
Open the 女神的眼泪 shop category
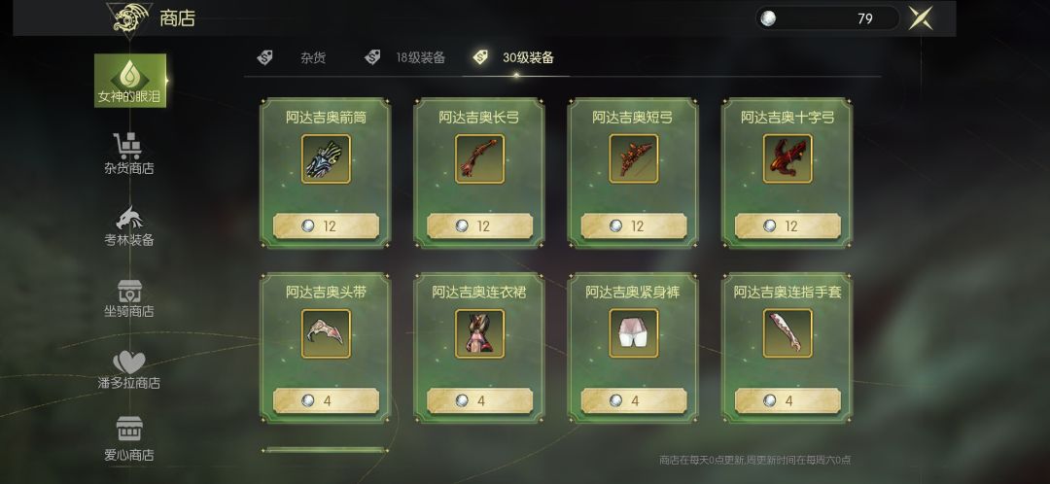tap(130, 81)
